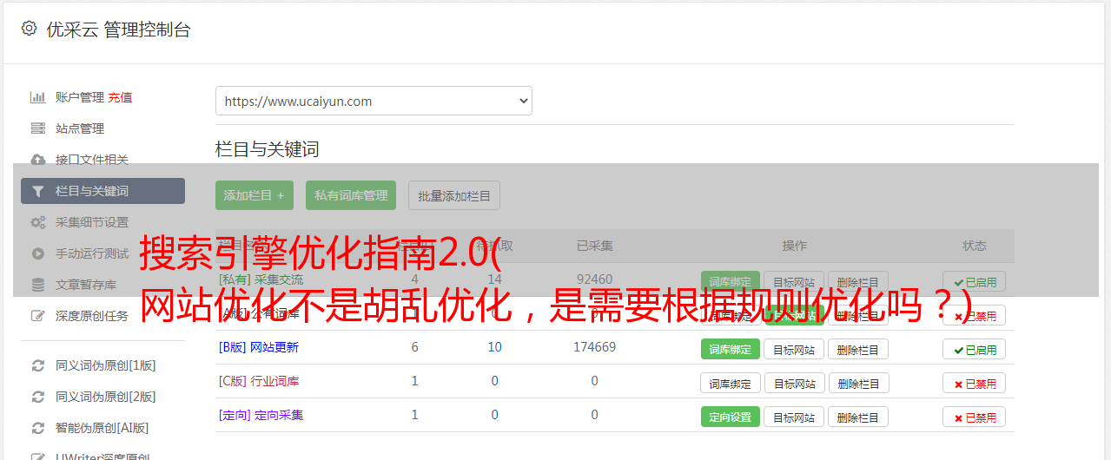Image resolution: width=1111 pixels, height=460 pixels.
Task: Click the 已采集 value 174669
Action: [594, 347]
